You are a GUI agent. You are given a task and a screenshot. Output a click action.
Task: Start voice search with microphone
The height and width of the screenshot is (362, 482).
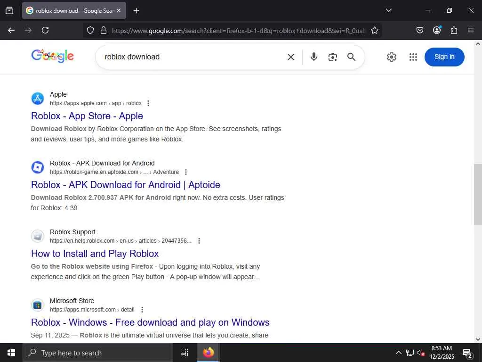[x=313, y=57]
